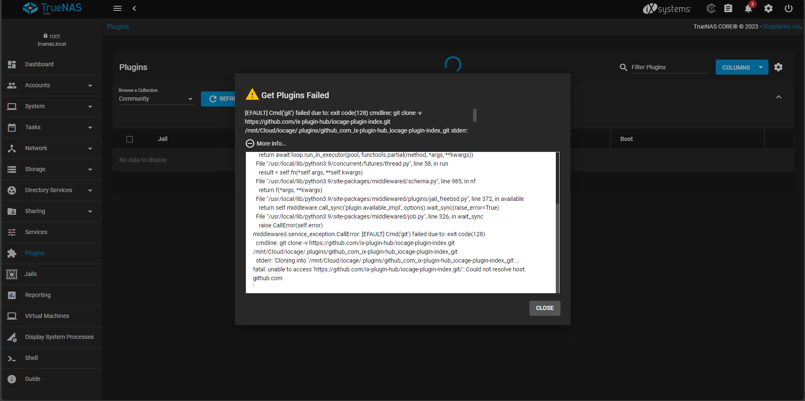Expand the System menu arrow

pyautogui.click(x=90, y=107)
